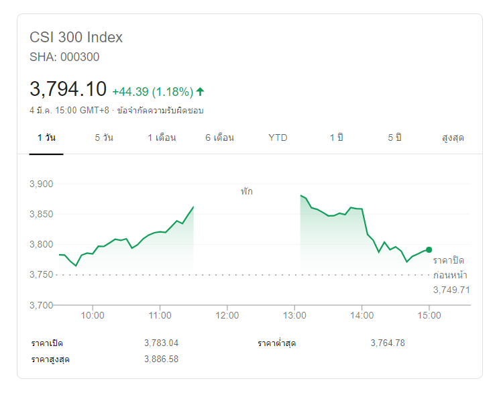Switch to the 5 วัน tab
The image size is (497, 393).
[104, 137]
